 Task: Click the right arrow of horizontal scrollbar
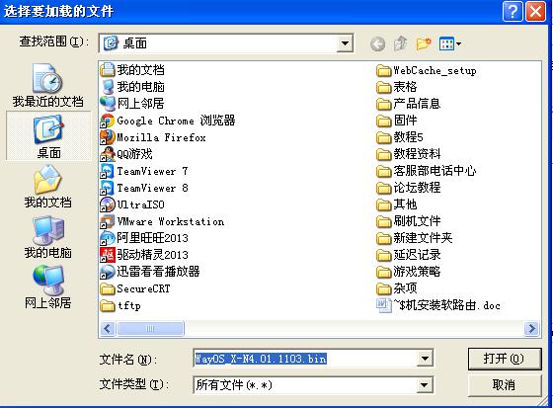coord(531,329)
